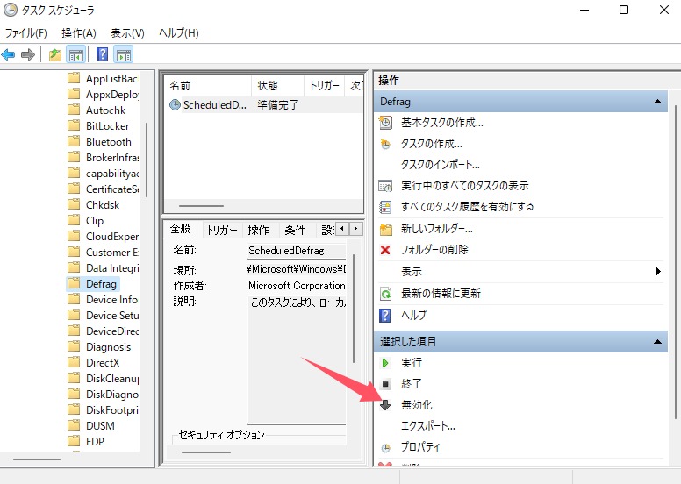Collapse the Defrag actions section
This screenshot has height=484, width=681.
click(x=657, y=102)
